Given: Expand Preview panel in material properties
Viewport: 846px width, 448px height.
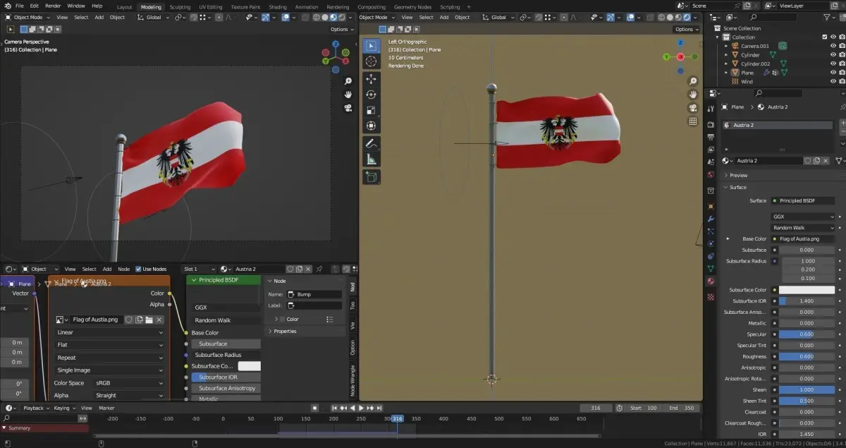Looking at the screenshot, I should pyautogui.click(x=738, y=175).
